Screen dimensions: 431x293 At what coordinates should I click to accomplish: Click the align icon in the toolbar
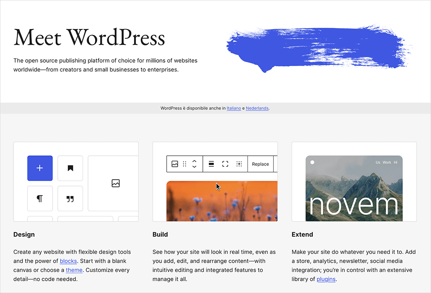211,164
